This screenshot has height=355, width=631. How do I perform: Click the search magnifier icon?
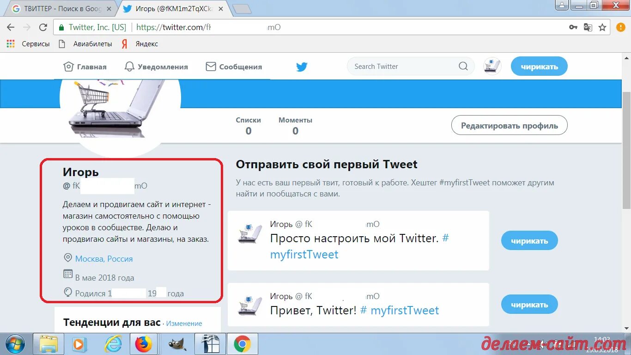click(463, 67)
